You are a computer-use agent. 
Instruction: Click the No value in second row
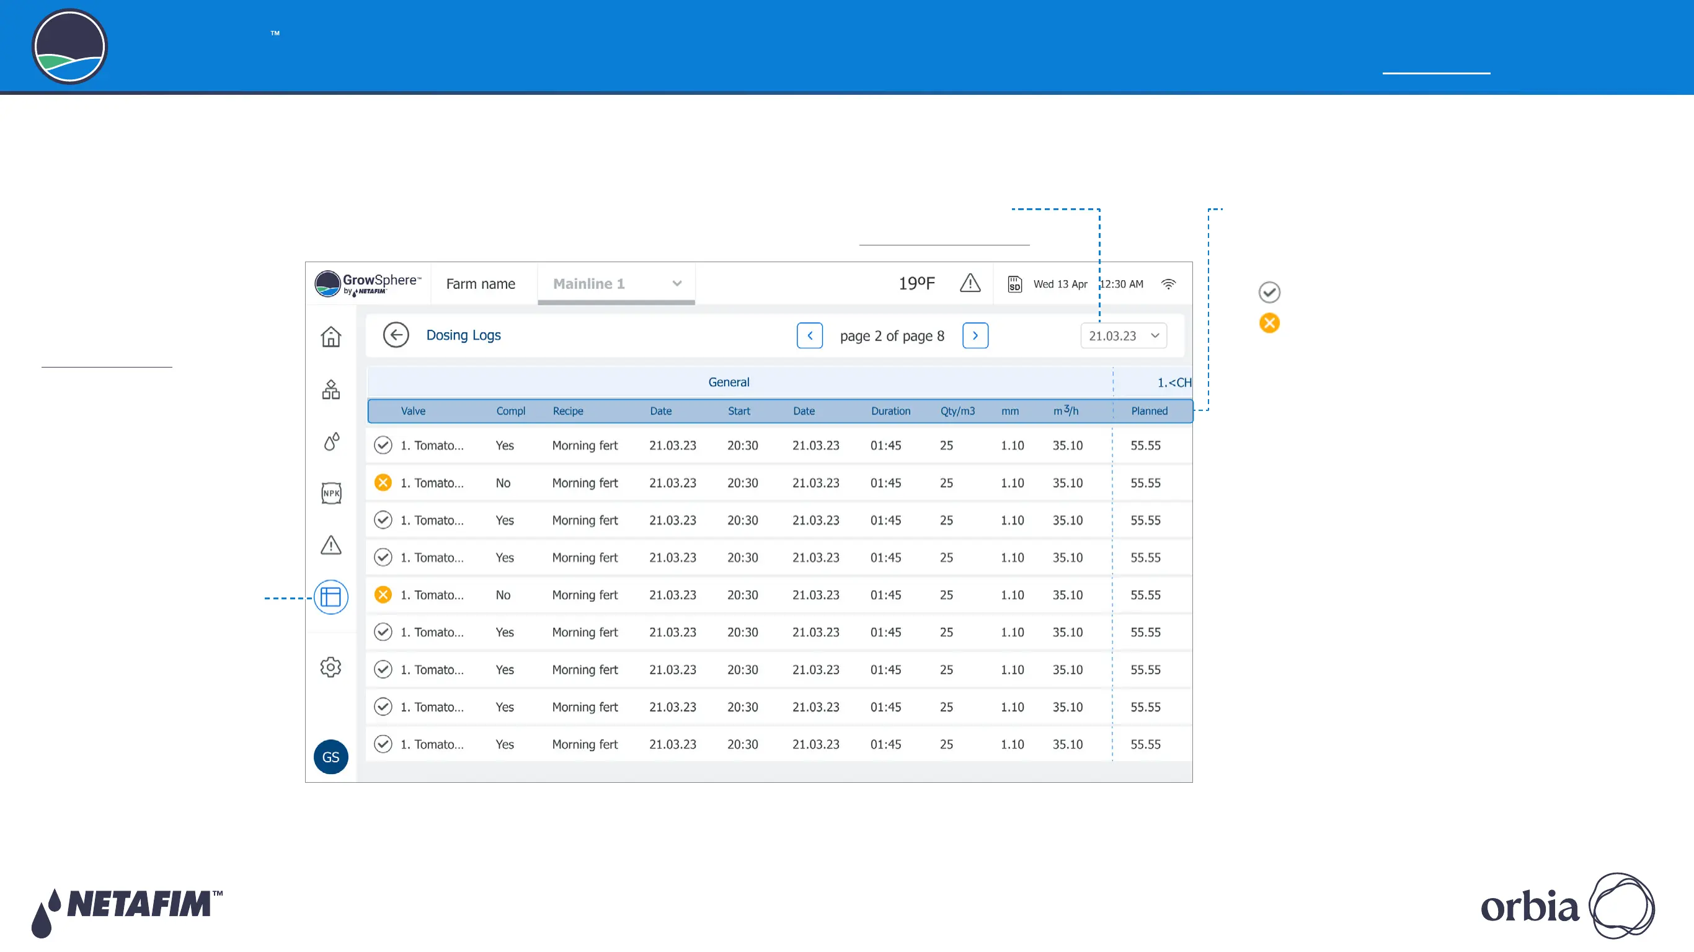tap(503, 483)
